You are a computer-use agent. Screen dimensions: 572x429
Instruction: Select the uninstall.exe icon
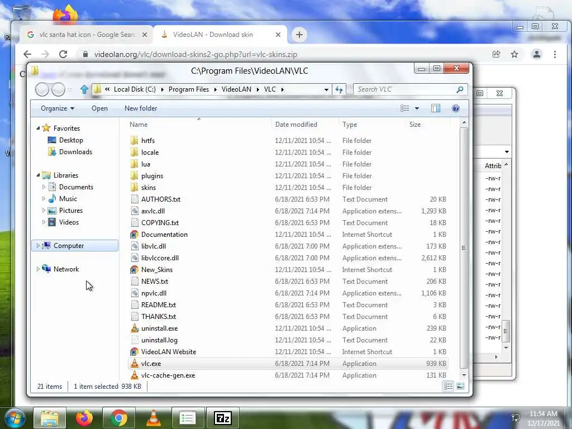click(135, 328)
